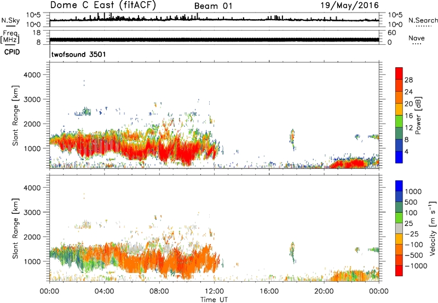Click the 'CPID' row label
Screen dimensions: 438x303
12,52
